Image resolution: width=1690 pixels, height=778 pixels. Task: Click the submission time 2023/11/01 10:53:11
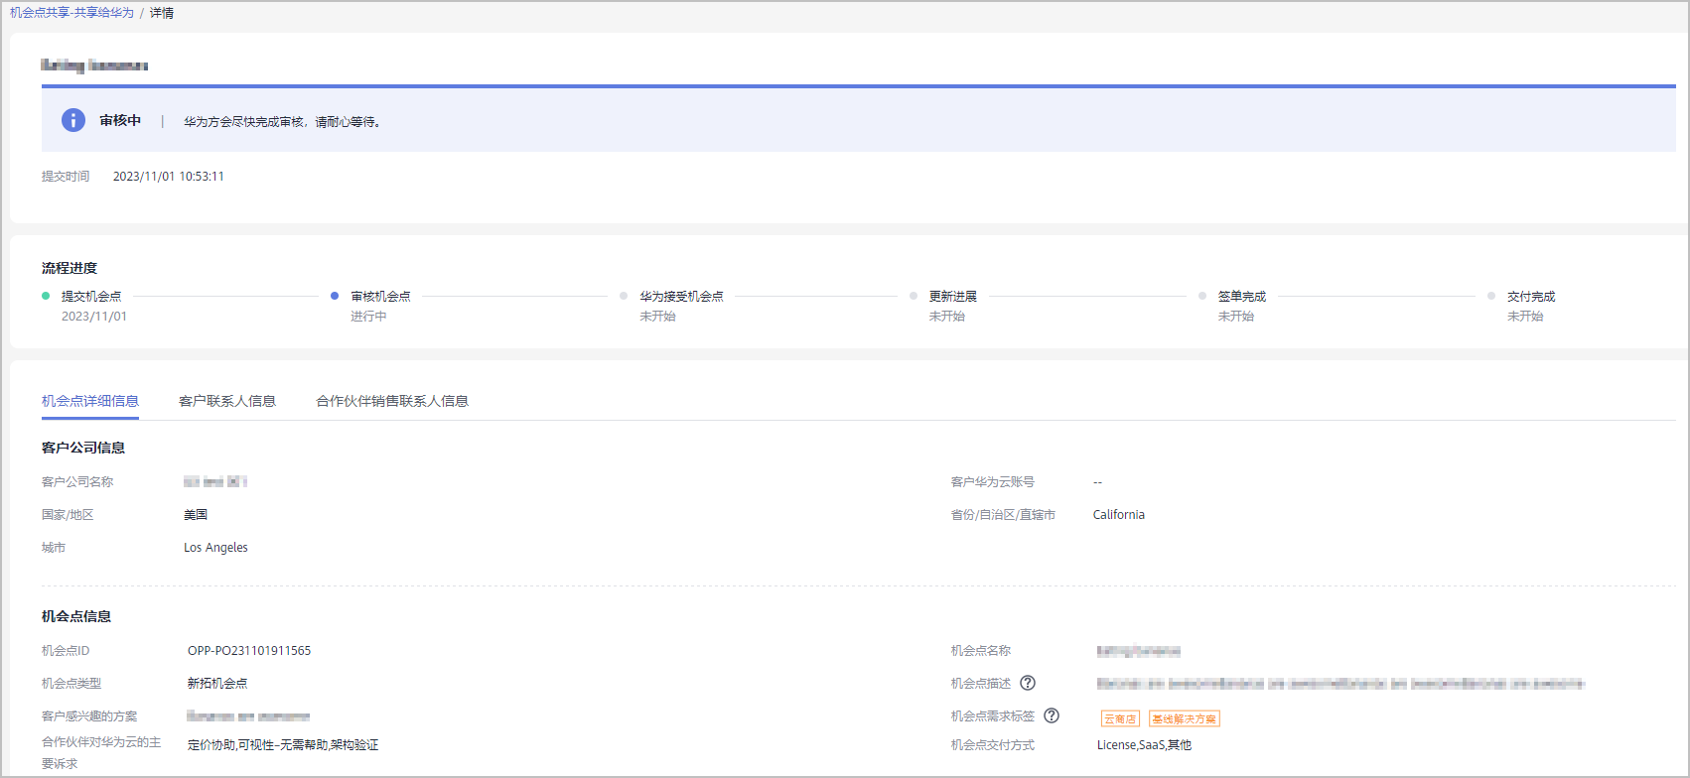pyautogui.click(x=169, y=177)
